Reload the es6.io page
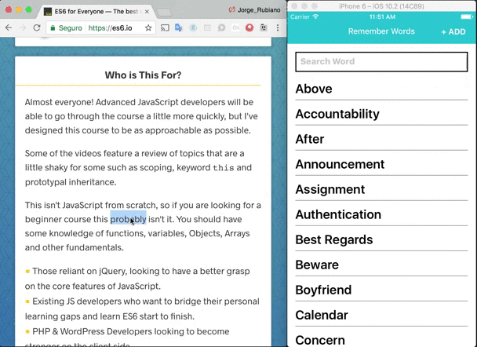The height and width of the screenshot is (347, 477). 37,28
